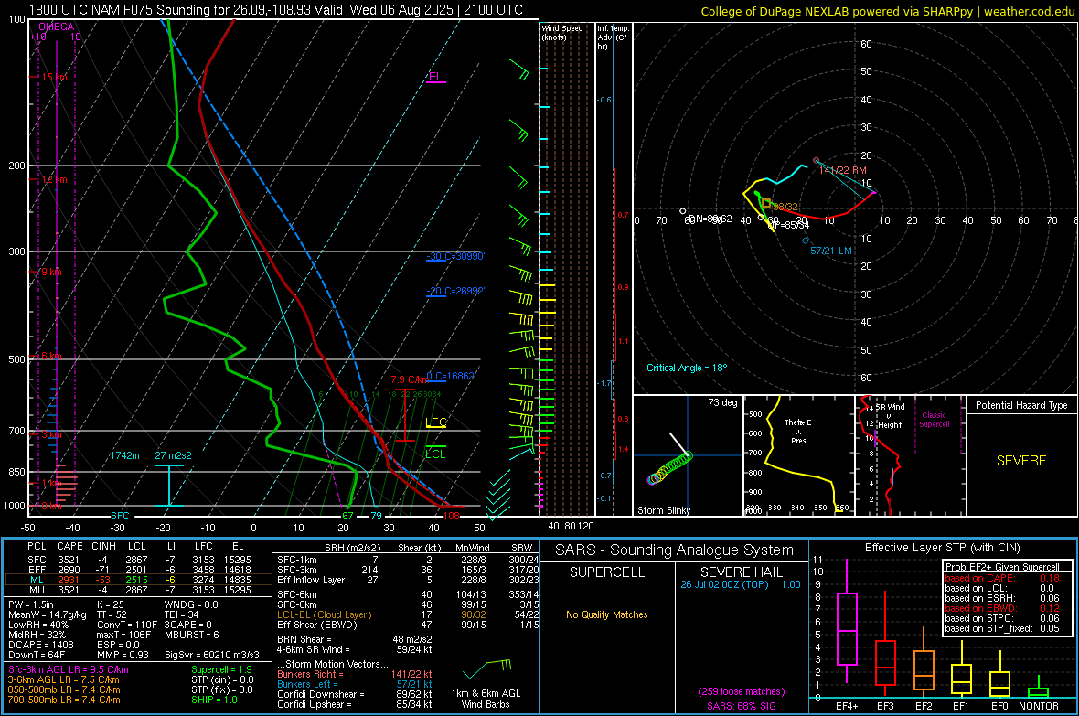The width and height of the screenshot is (1079, 716).
Task: Click the NONTOR green box plot
Action: pos(1038,692)
